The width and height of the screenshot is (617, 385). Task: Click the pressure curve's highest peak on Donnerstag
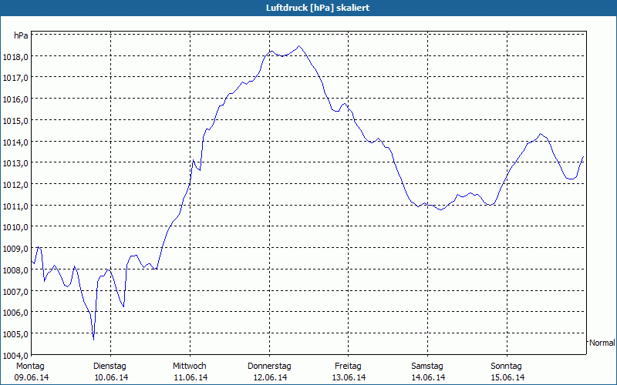299,46
